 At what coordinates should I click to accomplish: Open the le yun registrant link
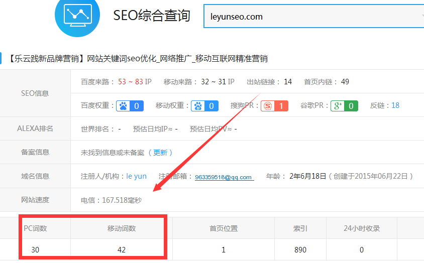point(136,176)
